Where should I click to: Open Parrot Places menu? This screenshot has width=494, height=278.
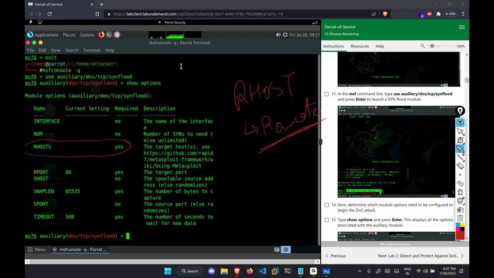tap(69, 35)
